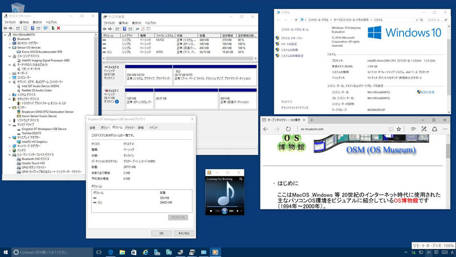The height and width of the screenshot is (257, 456).
Task: Click the Disk Management volume list horizontal scrollbar
Action: 180,58
